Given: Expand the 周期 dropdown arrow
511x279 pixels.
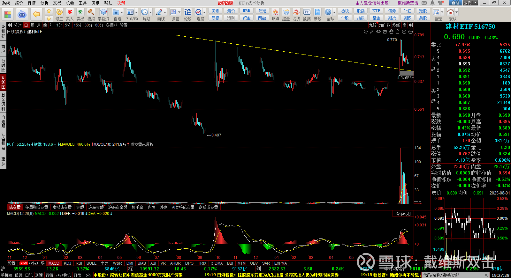Looking at the screenshot, I should point(150,12).
